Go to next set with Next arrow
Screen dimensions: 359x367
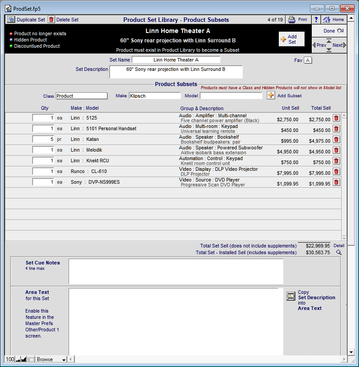tap(339, 45)
